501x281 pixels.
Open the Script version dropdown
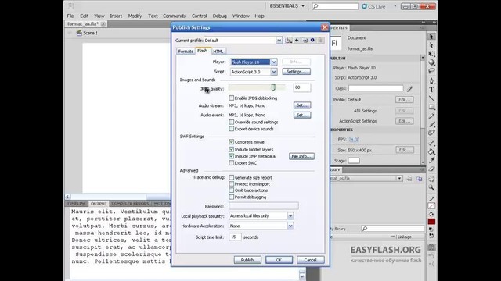274,72
